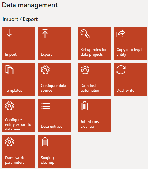Viewport: 148px width, 169px height.
Task: Select the Copy into legal entity label
Action: click(129, 52)
